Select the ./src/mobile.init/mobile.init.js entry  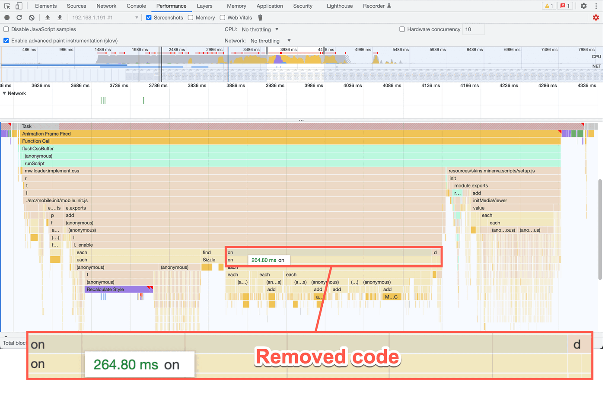(x=233, y=200)
